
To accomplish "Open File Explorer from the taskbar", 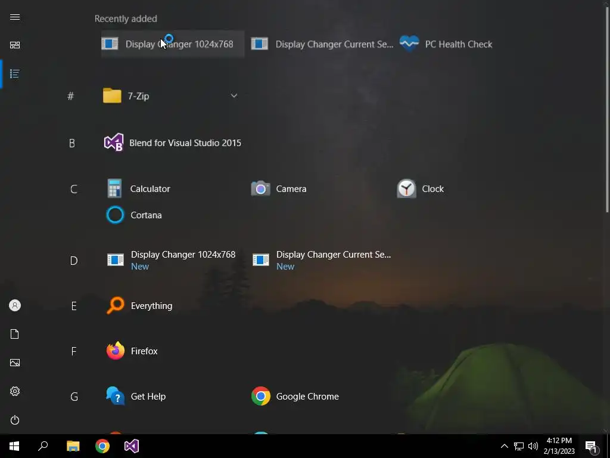I will pyautogui.click(x=73, y=446).
